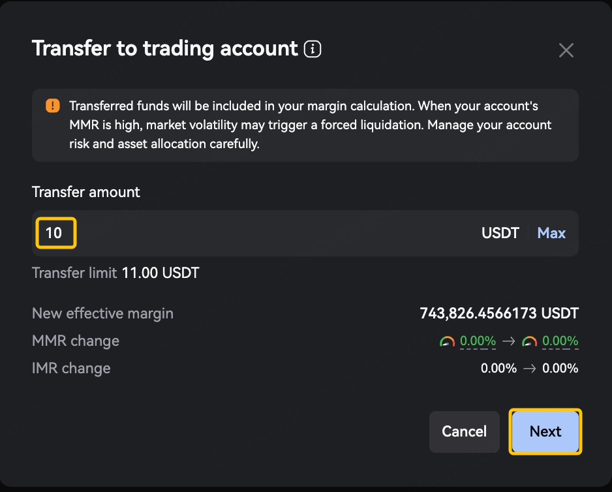Viewport: 612px width, 492px height.
Task: Click the second MMR gauge icon
Action: click(x=530, y=341)
